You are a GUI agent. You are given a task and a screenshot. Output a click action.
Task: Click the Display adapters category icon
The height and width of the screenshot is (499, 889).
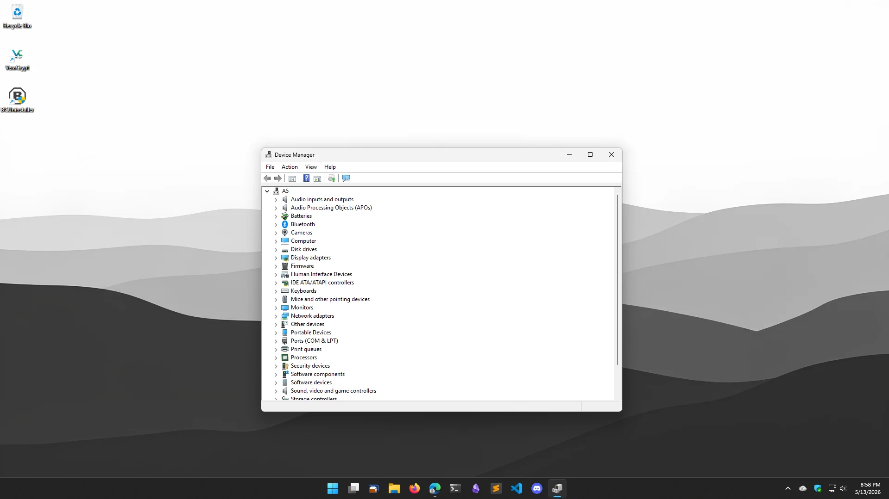pos(285,258)
